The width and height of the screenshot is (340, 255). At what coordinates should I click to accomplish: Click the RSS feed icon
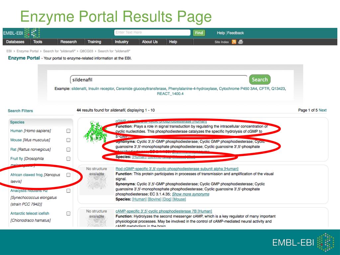pyautogui.click(x=234, y=42)
